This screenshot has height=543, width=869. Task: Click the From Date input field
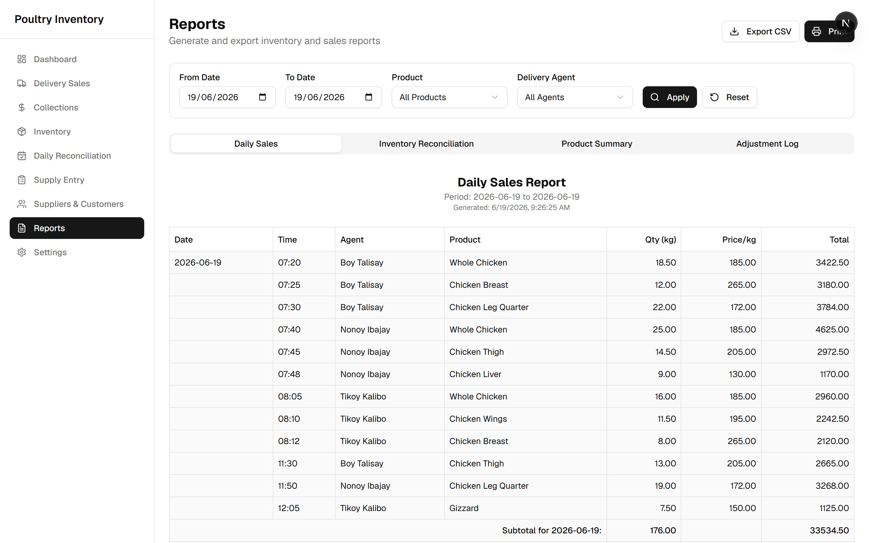227,97
